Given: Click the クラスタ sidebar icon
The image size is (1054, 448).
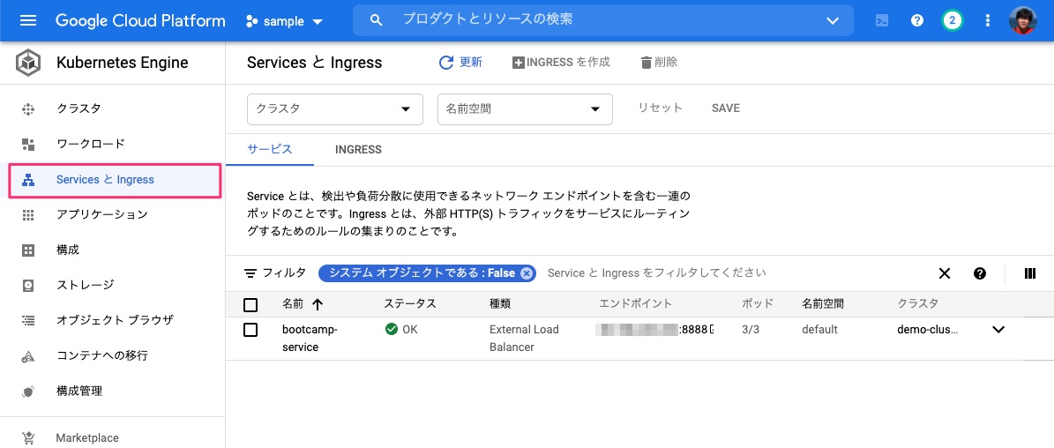Looking at the screenshot, I should point(27,108).
